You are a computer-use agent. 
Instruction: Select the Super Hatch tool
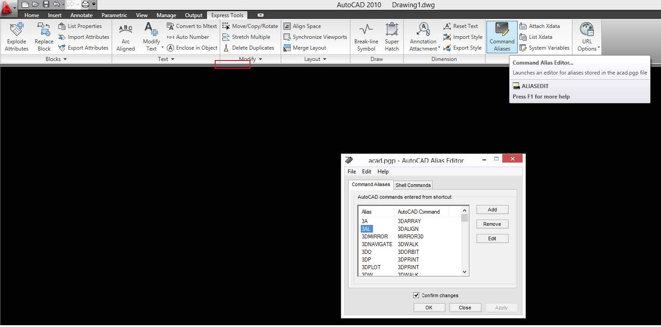click(392, 37)
